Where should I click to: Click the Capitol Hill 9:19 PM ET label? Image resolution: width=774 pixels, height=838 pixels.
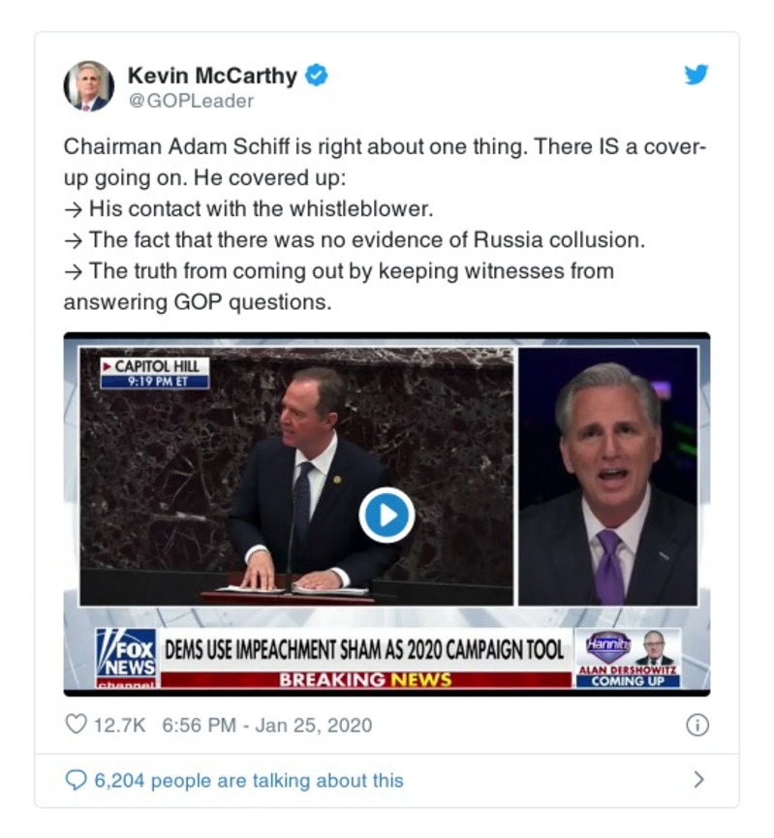pos(155,373)
